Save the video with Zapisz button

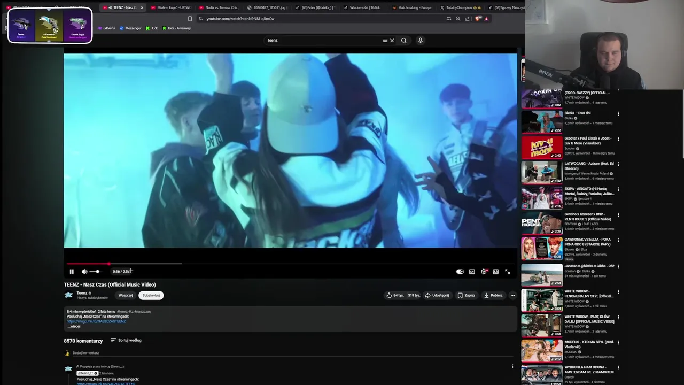(x=467, y=295)
